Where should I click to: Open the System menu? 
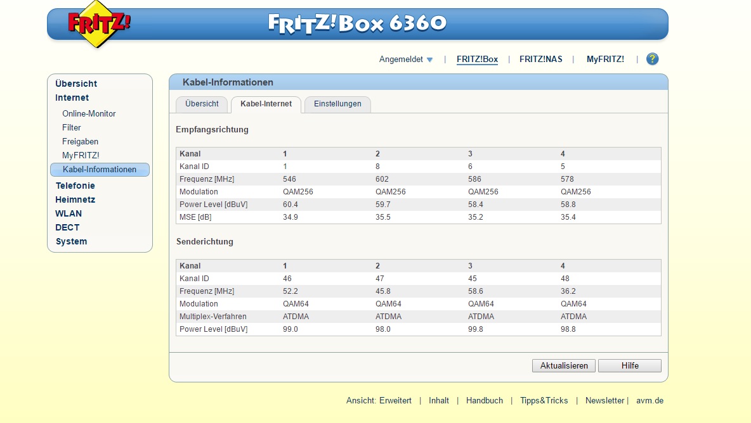(72, 241)
